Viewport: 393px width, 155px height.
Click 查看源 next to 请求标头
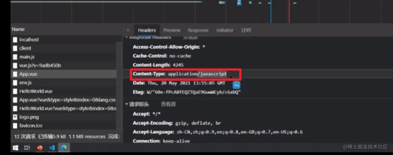coord(168,104)
